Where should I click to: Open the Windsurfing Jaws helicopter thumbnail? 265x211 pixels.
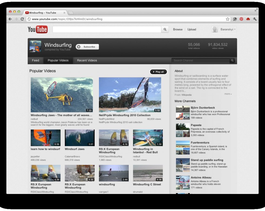[x=62, y=95]
